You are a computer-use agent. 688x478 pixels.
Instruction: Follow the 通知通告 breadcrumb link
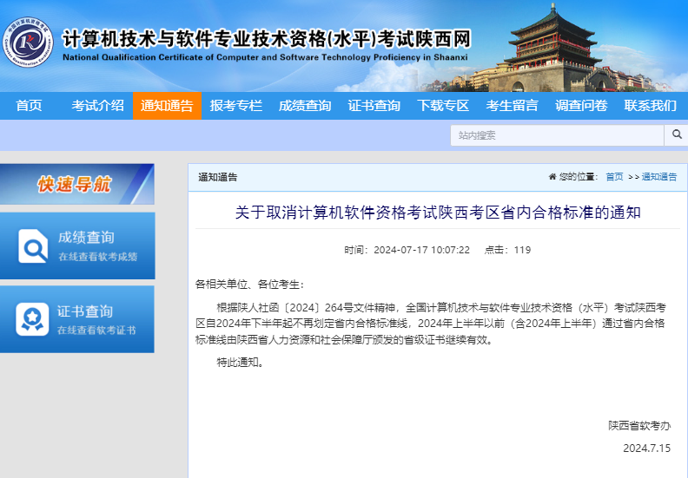658,177
